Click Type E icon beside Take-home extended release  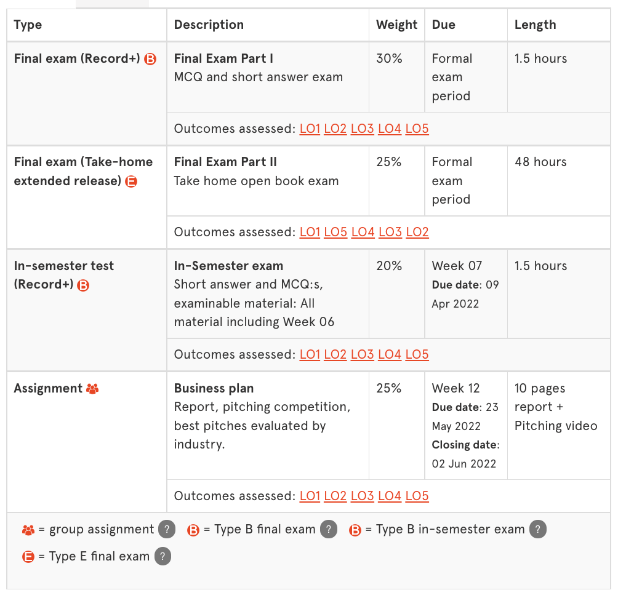pos(131,181)
